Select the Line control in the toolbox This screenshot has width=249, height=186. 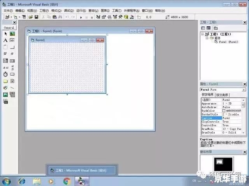[12, 88]
